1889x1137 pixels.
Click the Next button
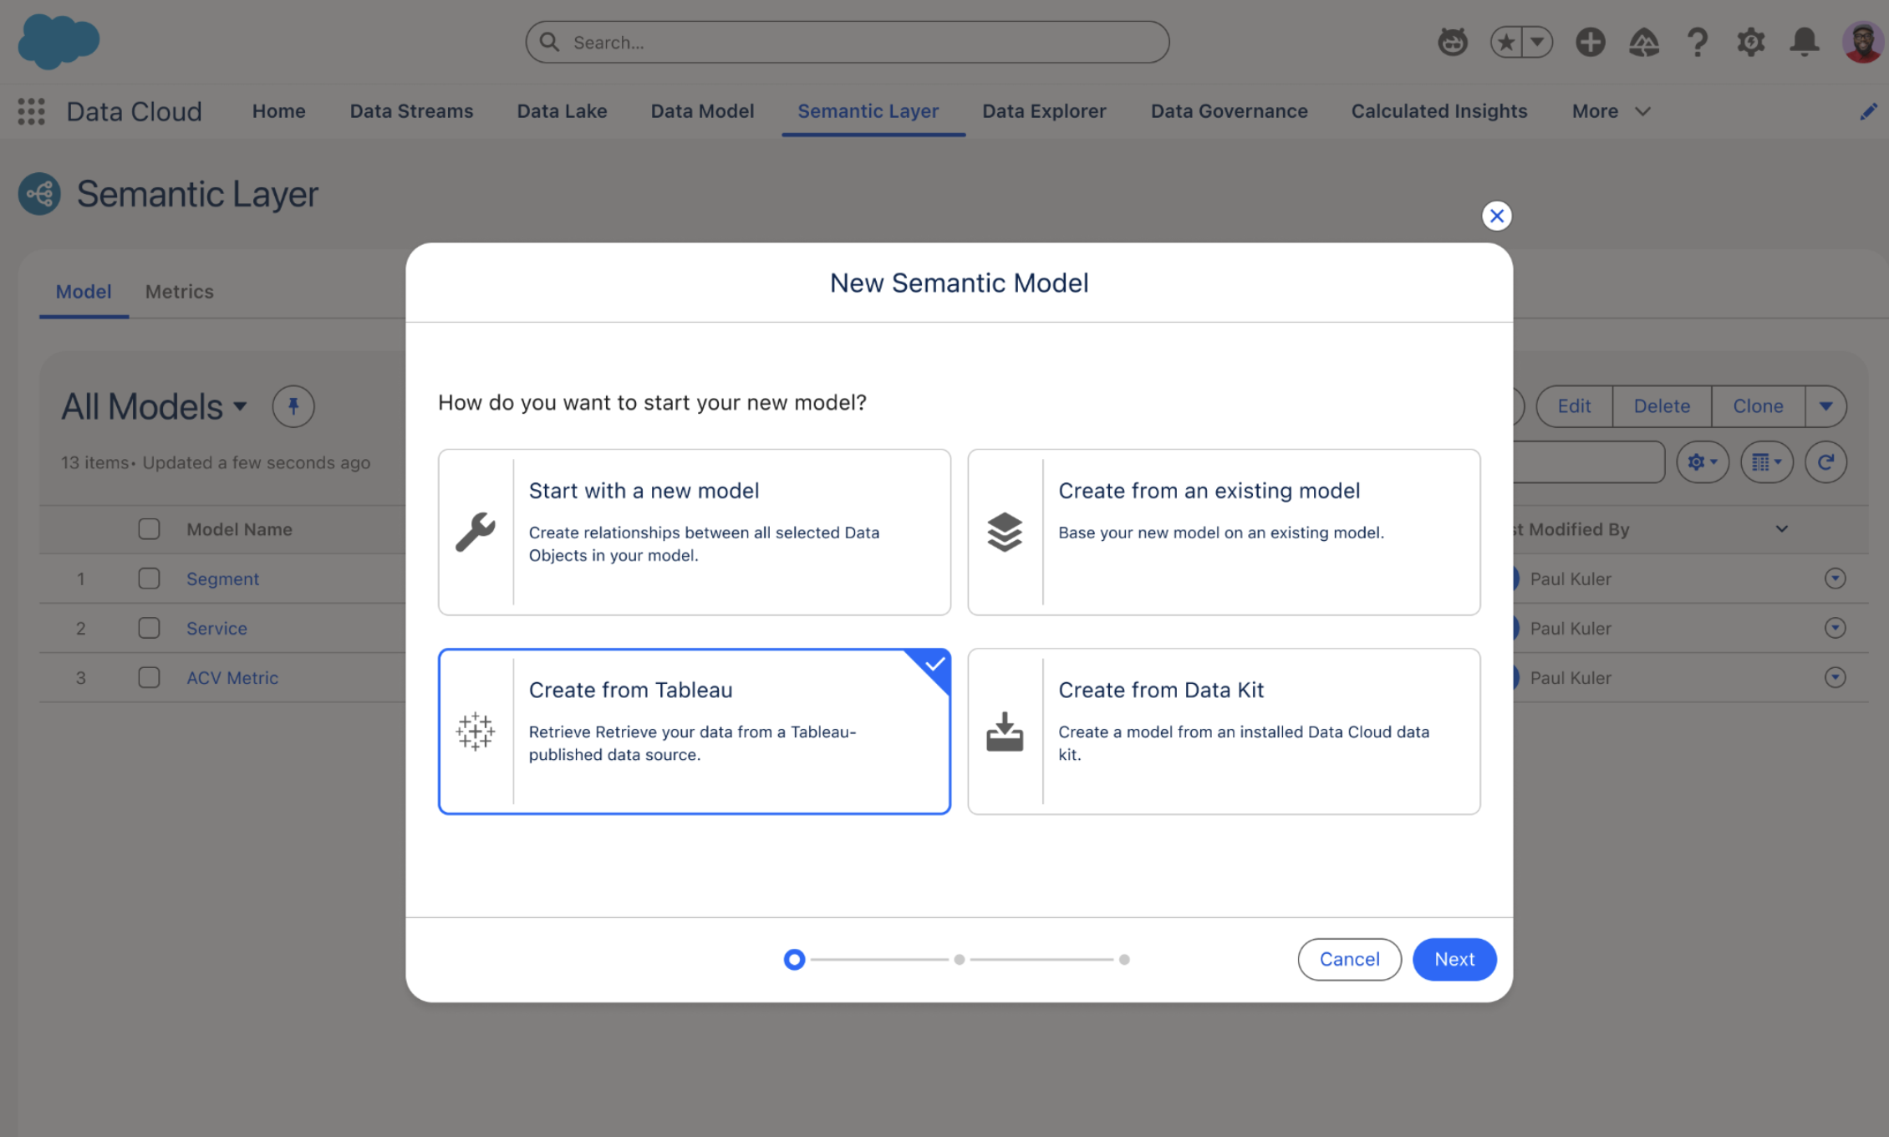pos(1454,959)
